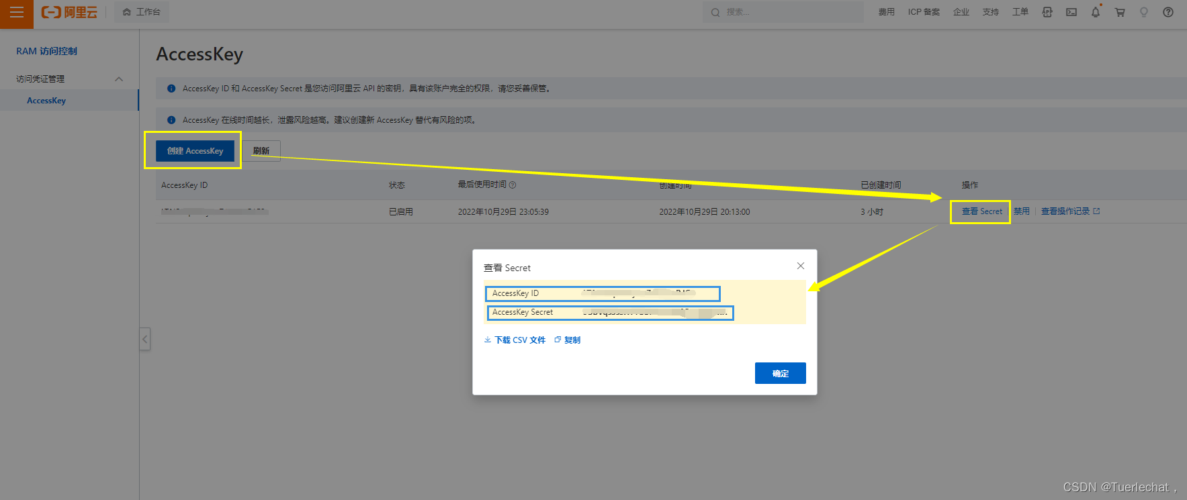Click AccessKey ID column header
The width and height of the screenshot is (1187, 500).
(184, 185)
